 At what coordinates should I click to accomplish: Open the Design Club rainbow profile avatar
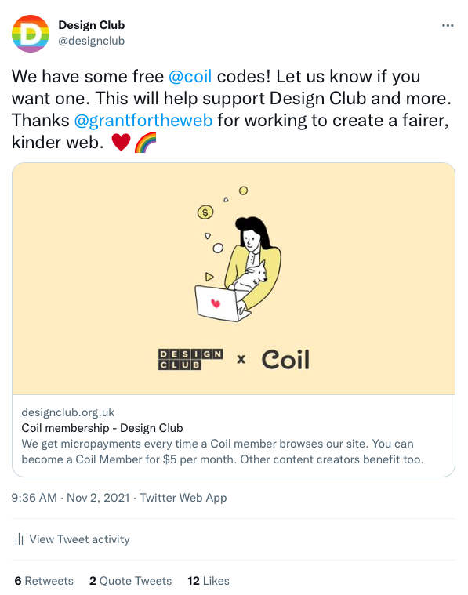click(31, 34)
